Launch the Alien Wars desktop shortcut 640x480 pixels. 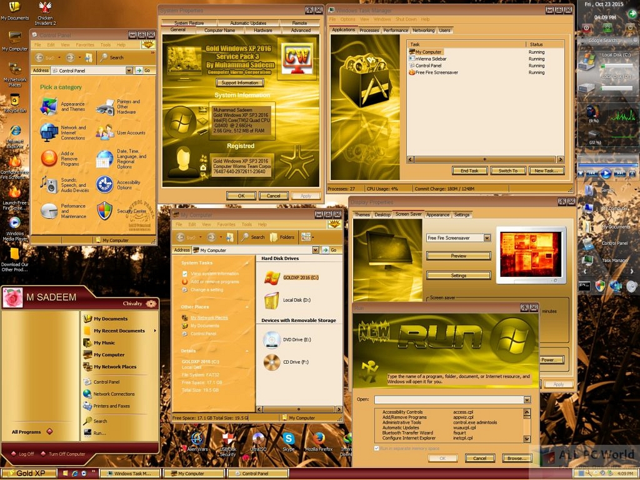tap(197, 442)
